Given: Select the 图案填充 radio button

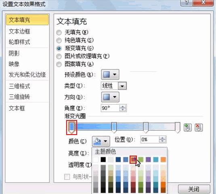Looking at the screenshot, I should pyautogui.click(x=59, y=64).
